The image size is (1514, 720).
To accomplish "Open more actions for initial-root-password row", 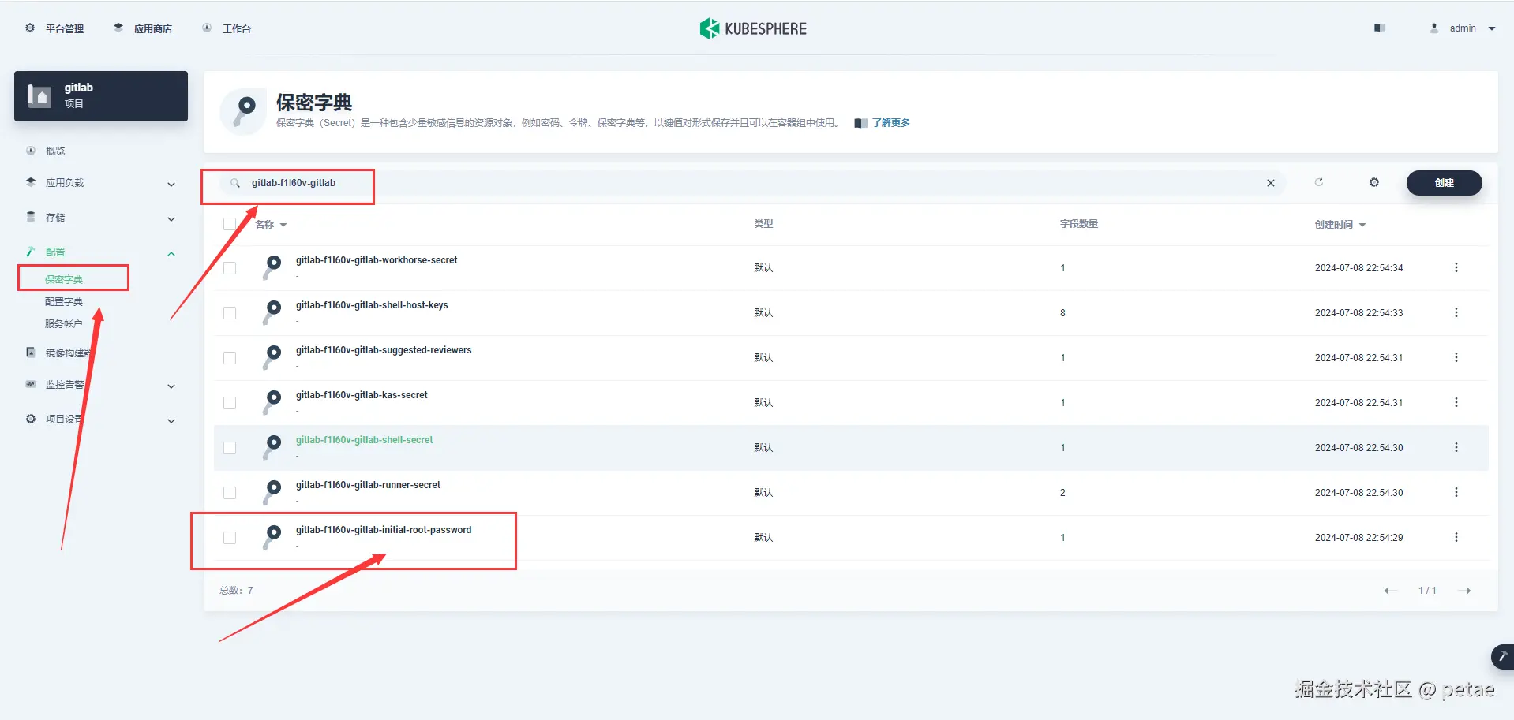I will [1456, 538].
